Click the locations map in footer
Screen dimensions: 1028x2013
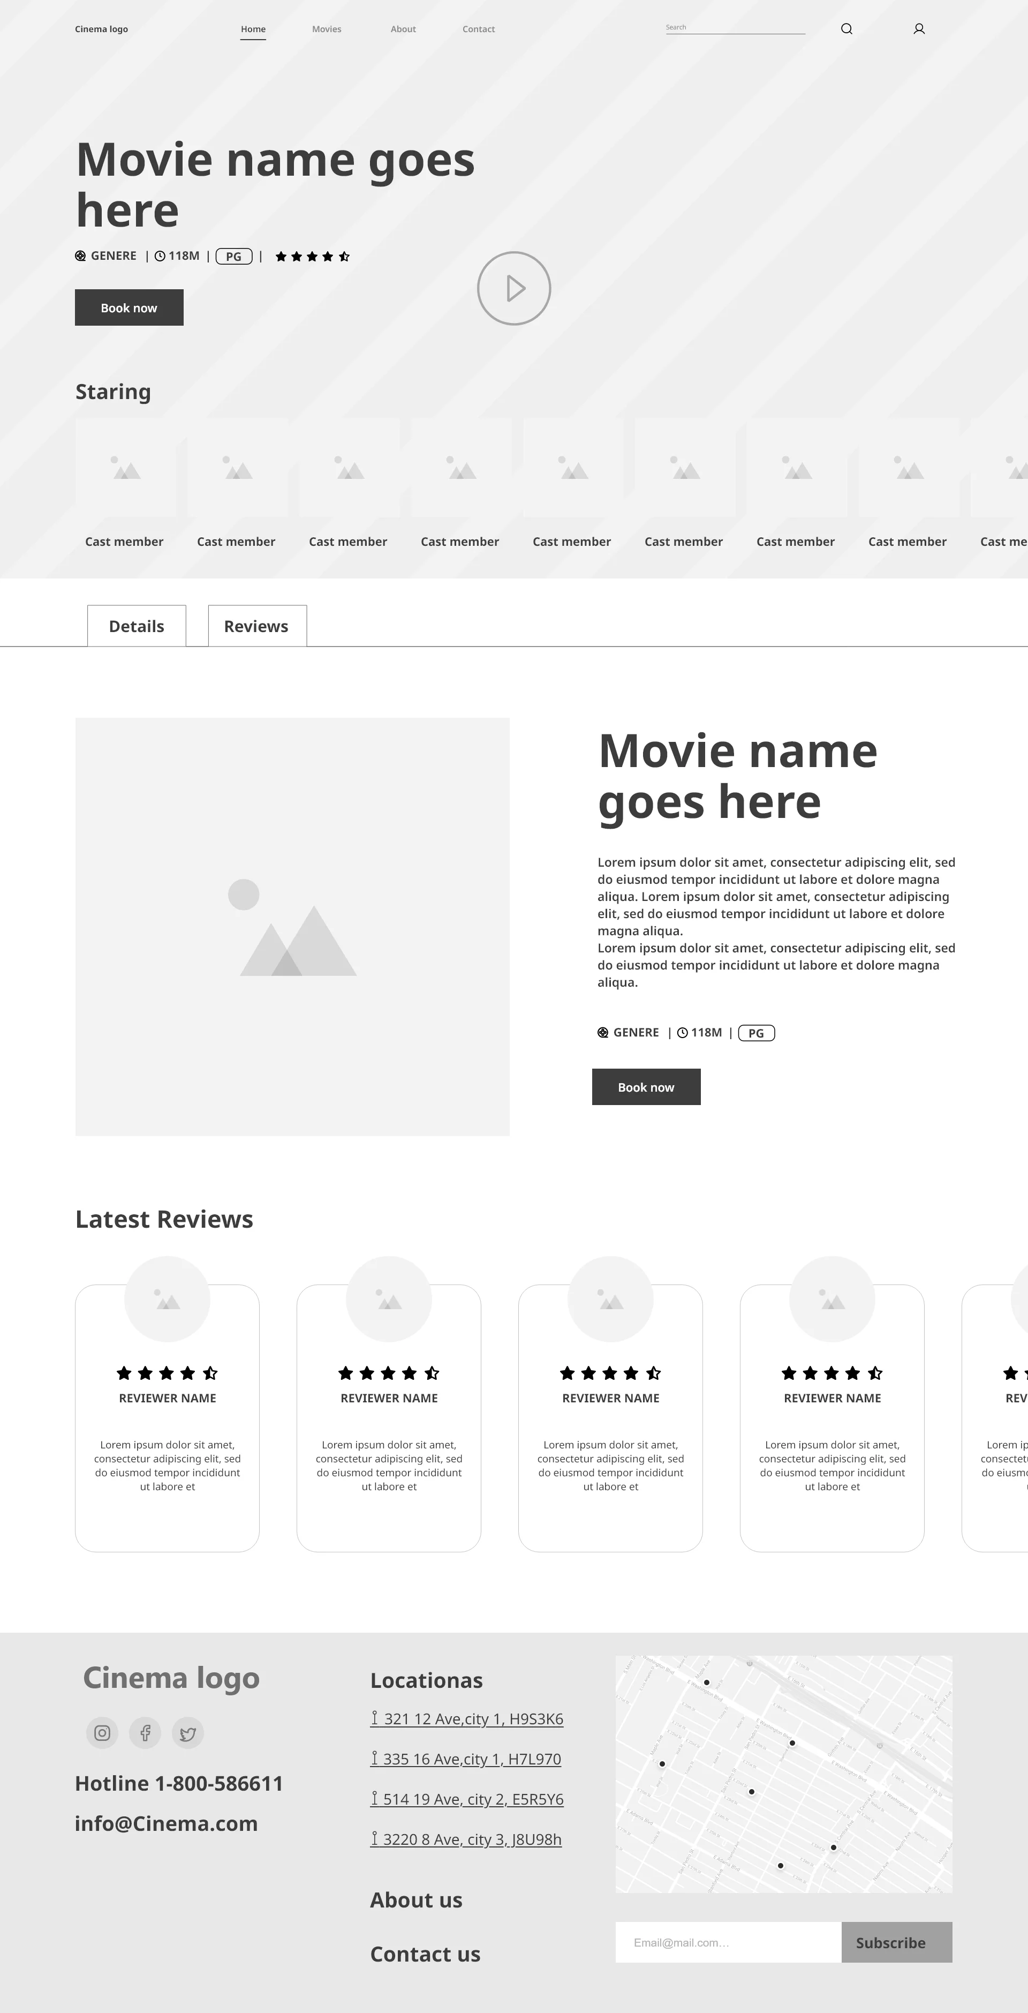[x=783, y=1774]
